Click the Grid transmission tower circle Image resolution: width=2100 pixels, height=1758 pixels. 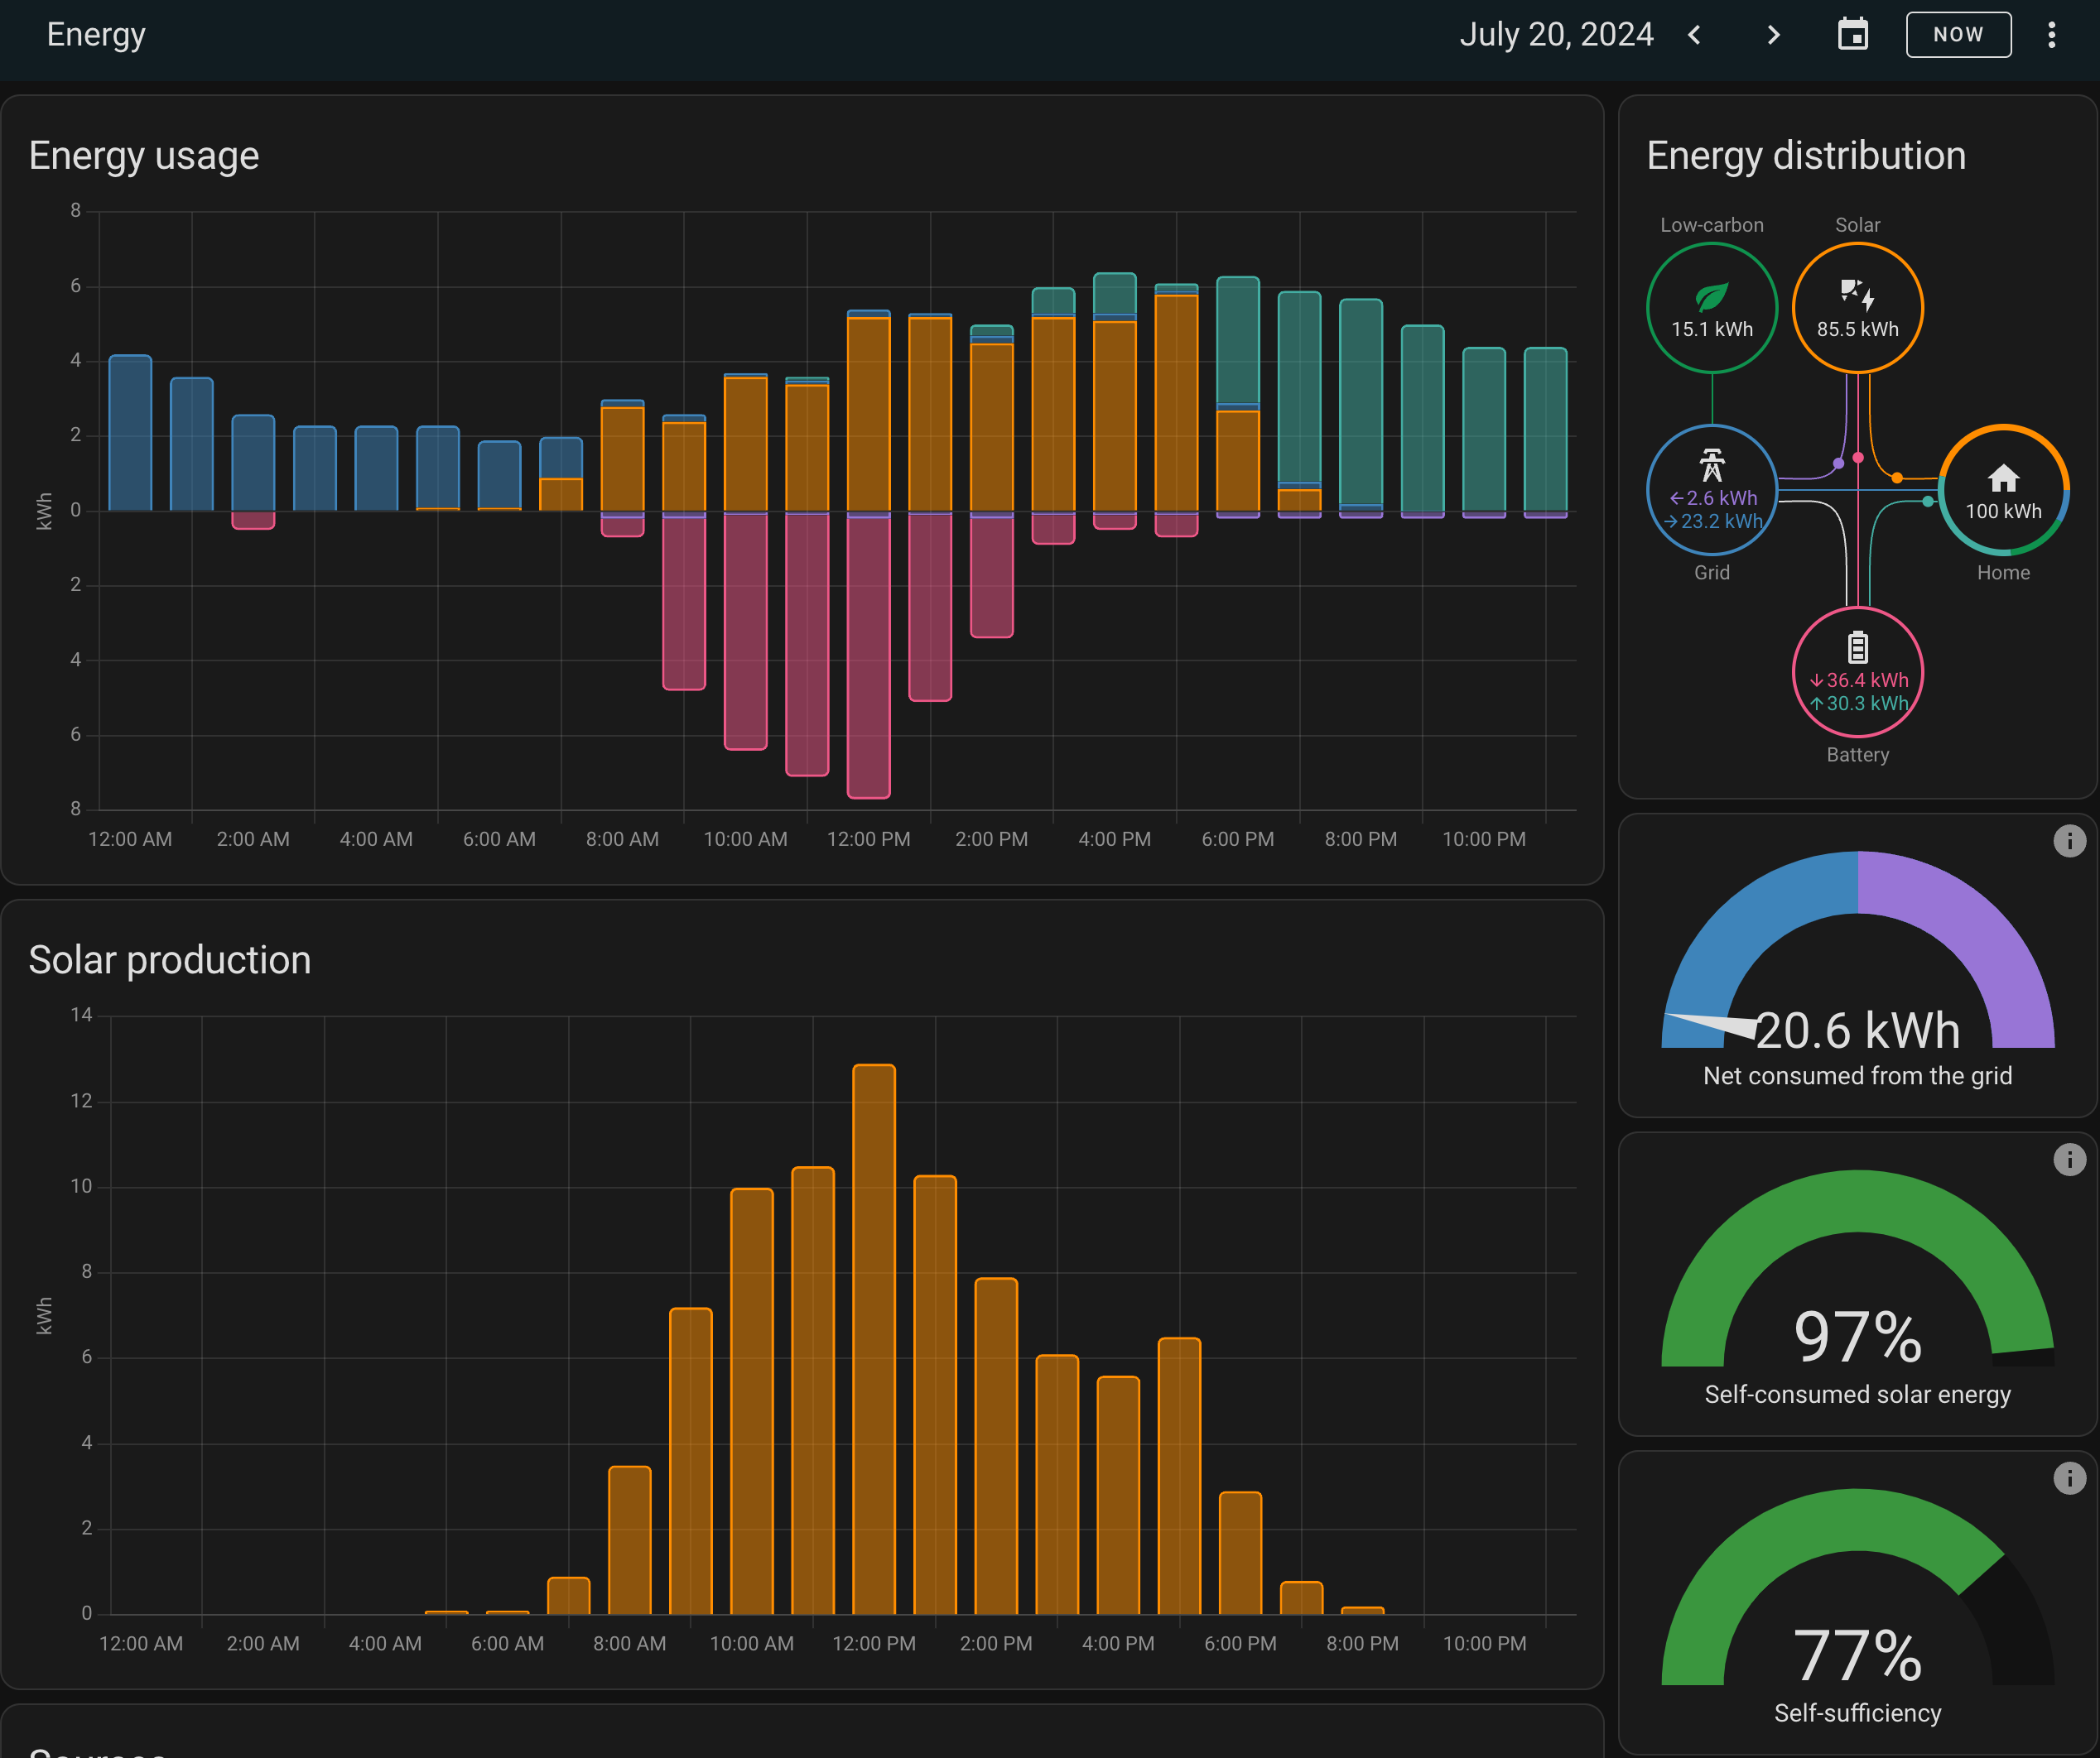tap(1711, 490)
